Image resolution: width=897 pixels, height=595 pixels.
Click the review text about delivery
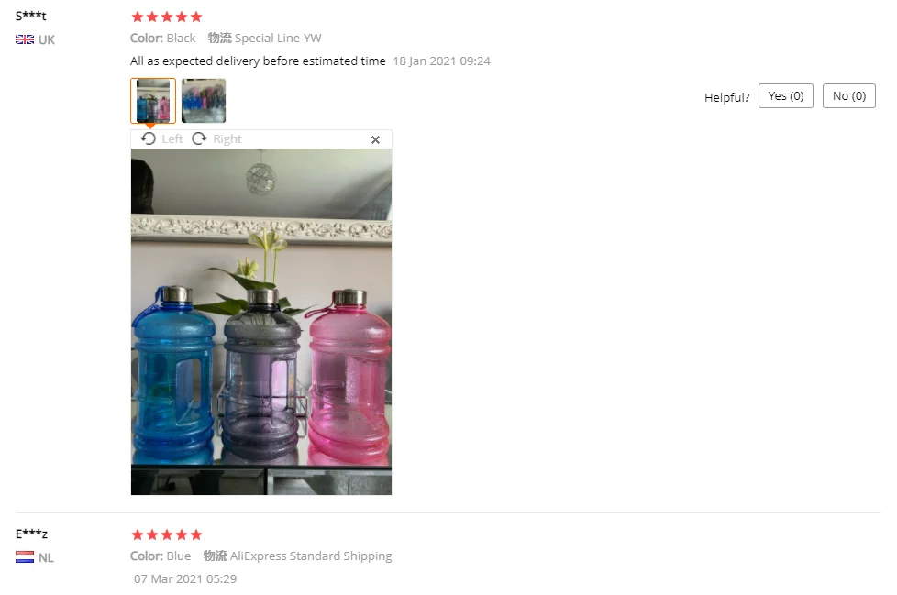[258, 61]
